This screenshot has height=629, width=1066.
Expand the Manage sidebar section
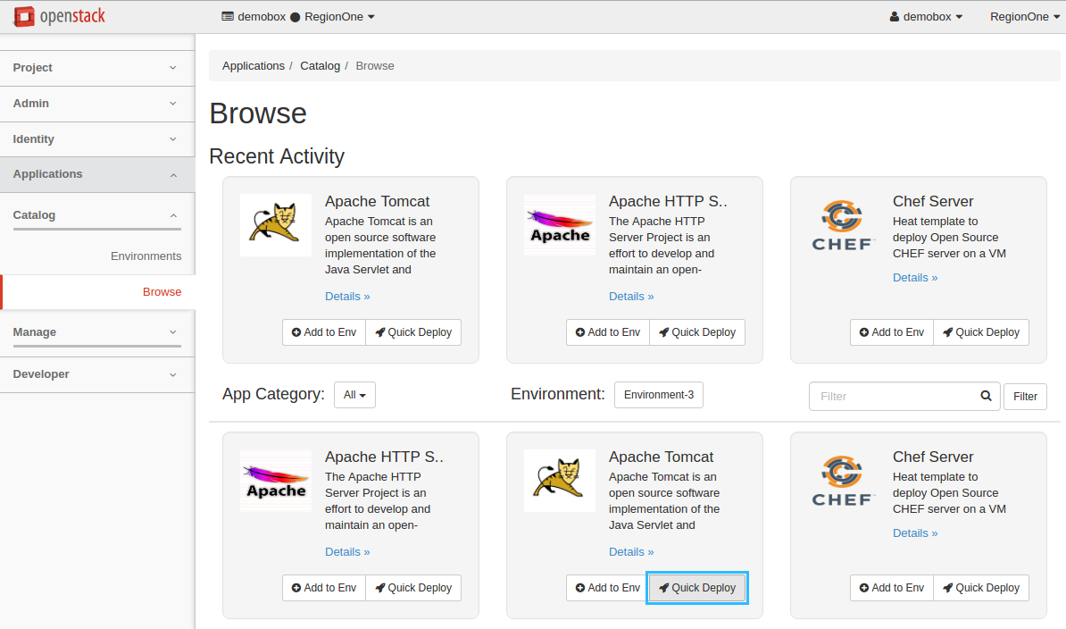(96, 332)
